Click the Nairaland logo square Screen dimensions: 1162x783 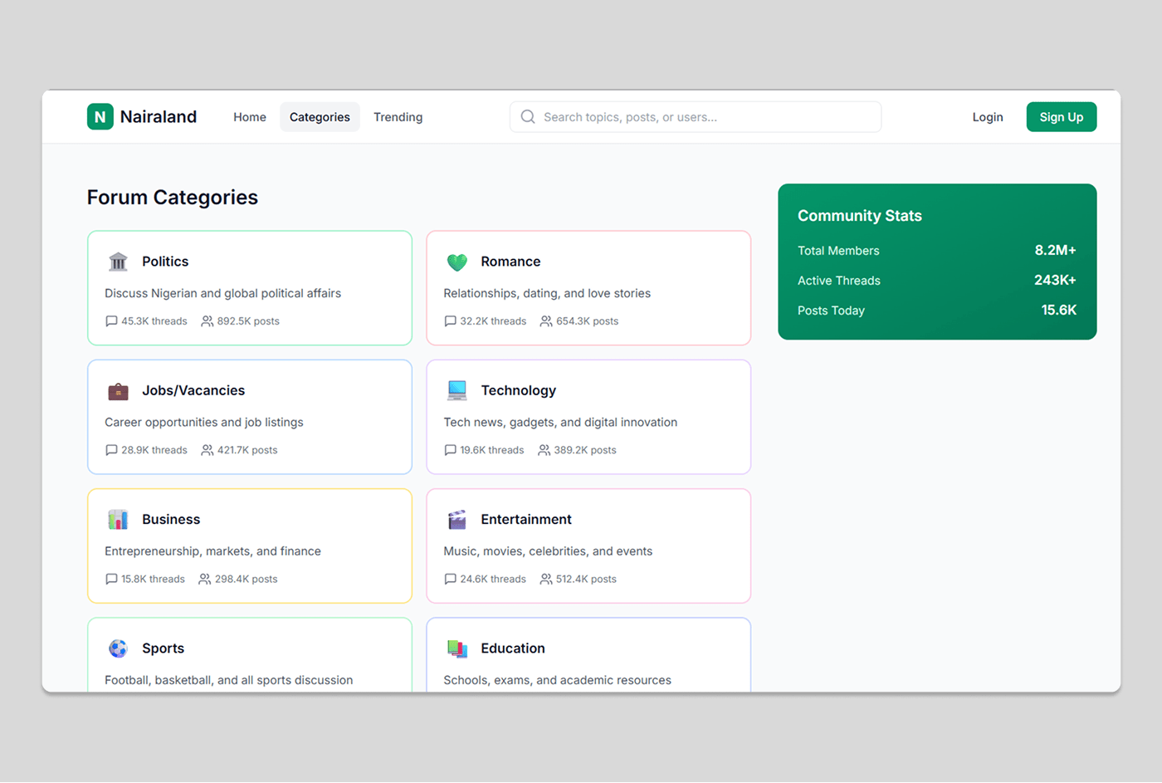coord(100,116)
